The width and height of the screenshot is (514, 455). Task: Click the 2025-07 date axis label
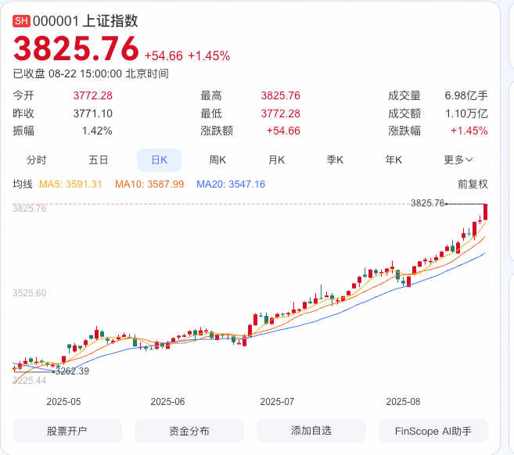pos(277,402)
